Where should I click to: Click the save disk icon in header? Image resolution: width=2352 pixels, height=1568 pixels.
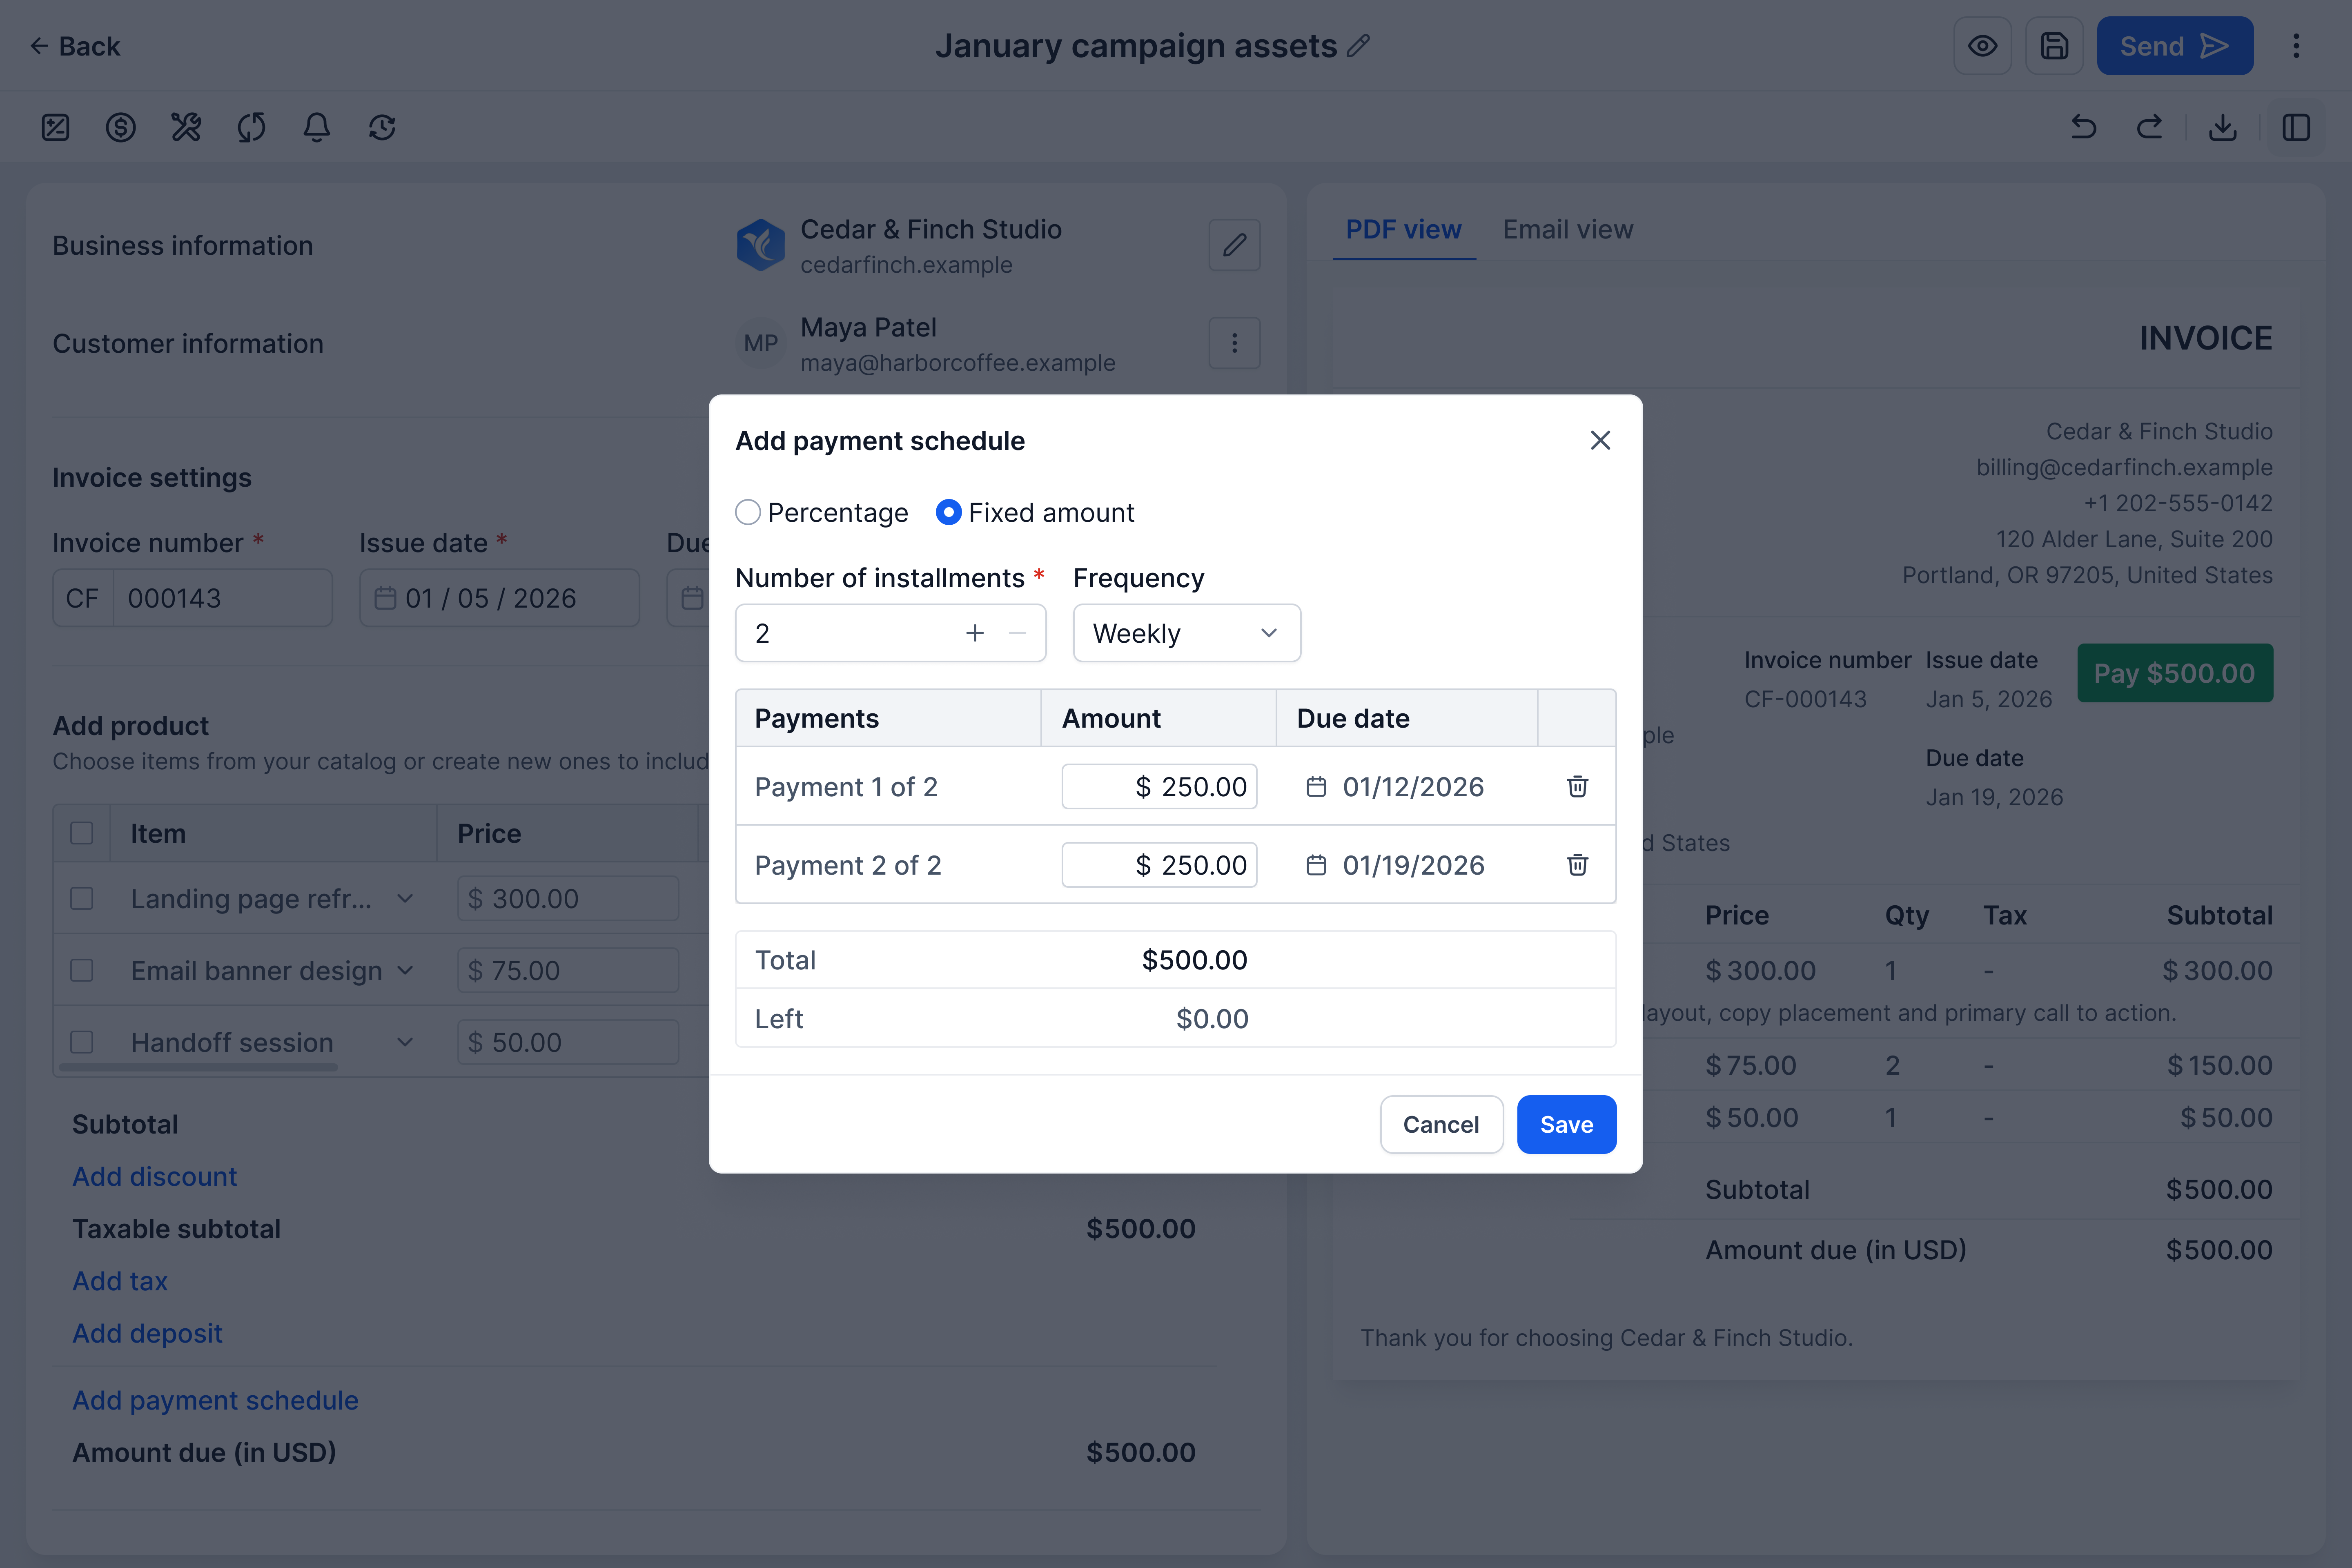click(2054, 46)
